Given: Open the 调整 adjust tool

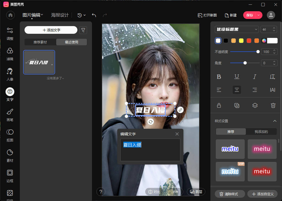Looking at the screenshot, I should click(10, 33).
